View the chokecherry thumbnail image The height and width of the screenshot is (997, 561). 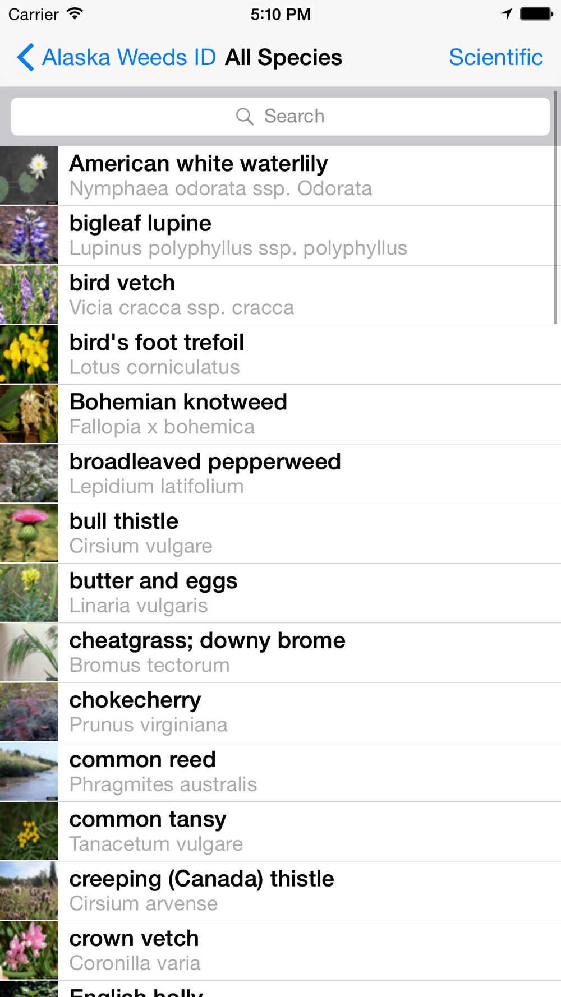click(x=29, y=712)
